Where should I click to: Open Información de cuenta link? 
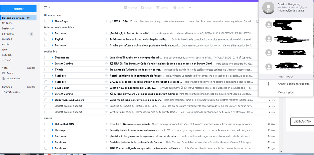coord(291,11)
